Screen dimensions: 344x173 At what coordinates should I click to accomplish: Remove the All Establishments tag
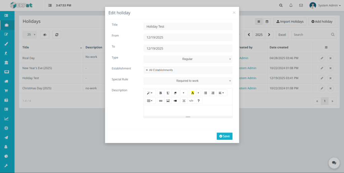[x=147, y=70]
